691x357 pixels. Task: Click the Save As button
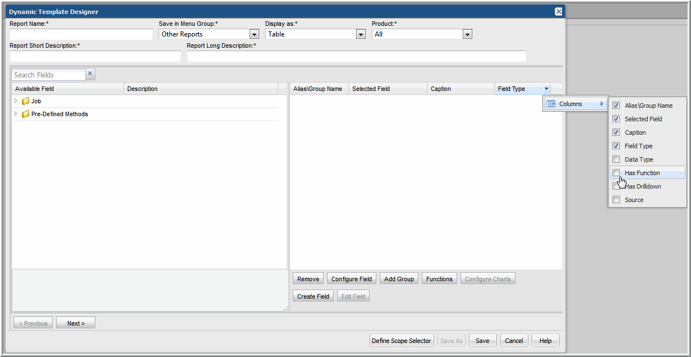[452, 340]
